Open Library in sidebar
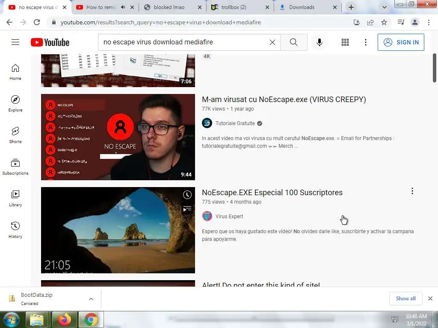Viewport: 438px width, 328px height. pos(15,198)
